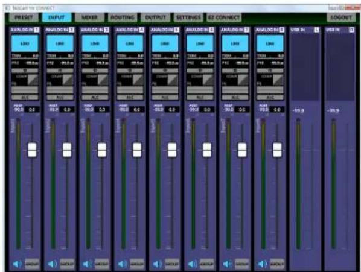Click the fader handle of Analog In 6

pyautogui.click(x=207, y=150)
